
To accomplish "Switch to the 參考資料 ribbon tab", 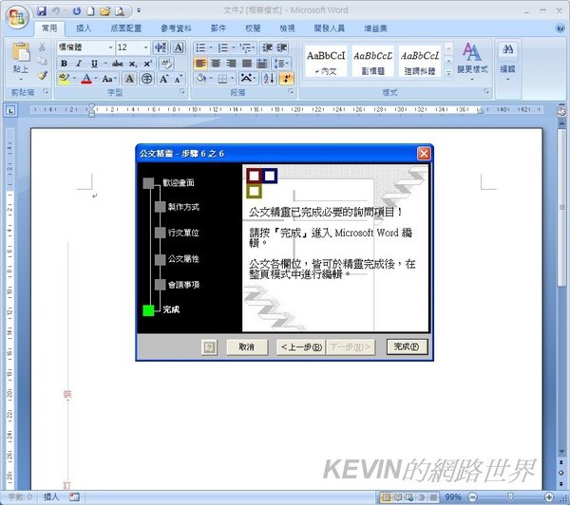I will [x=176, y=28].
